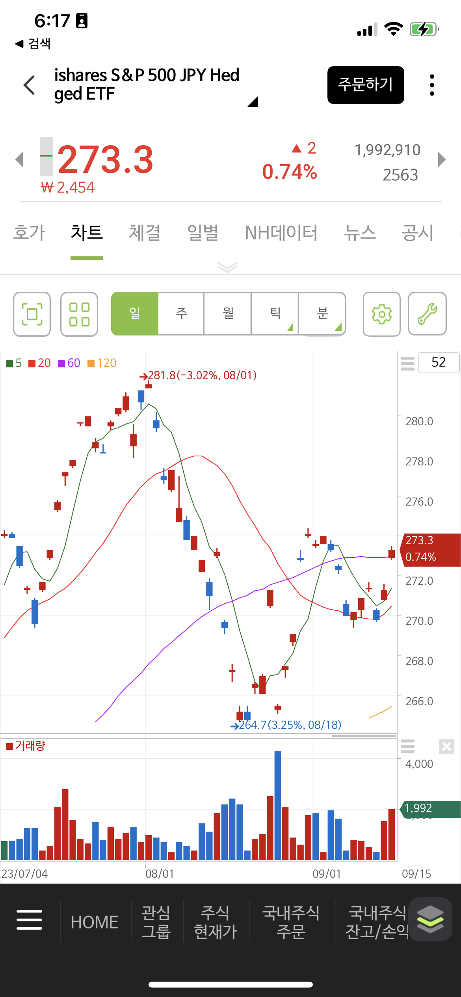The height and width of the screenshot is (997, 461).
Task: Expand panel with the double chevron below tabs
Action: pos(227,267)
